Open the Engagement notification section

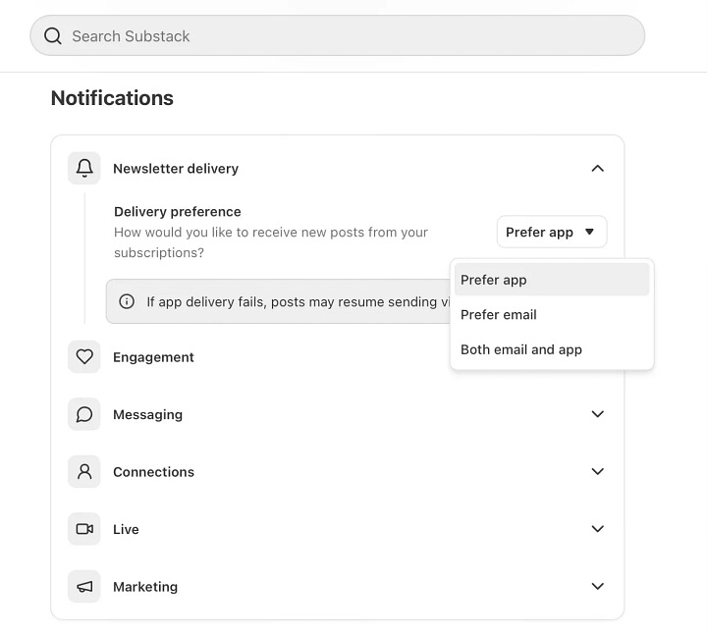pos(153,357)
